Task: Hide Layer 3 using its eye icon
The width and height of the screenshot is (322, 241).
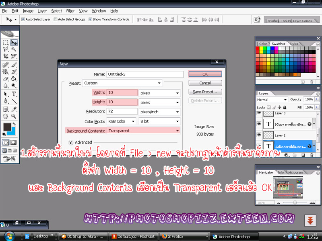Action: [x=259, y=113]
